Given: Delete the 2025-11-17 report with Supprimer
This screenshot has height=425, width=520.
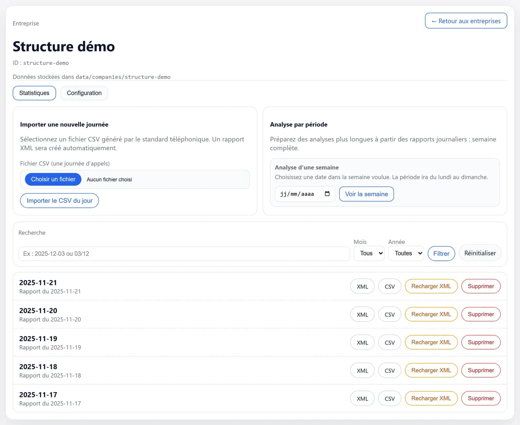Looking at the screenshot, I should click(481, 398).
